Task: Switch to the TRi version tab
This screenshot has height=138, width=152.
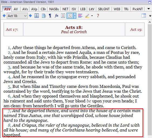Action: point(126,9)
